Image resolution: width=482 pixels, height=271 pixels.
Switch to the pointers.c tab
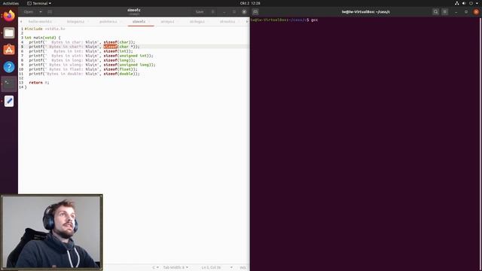[108, 22]
